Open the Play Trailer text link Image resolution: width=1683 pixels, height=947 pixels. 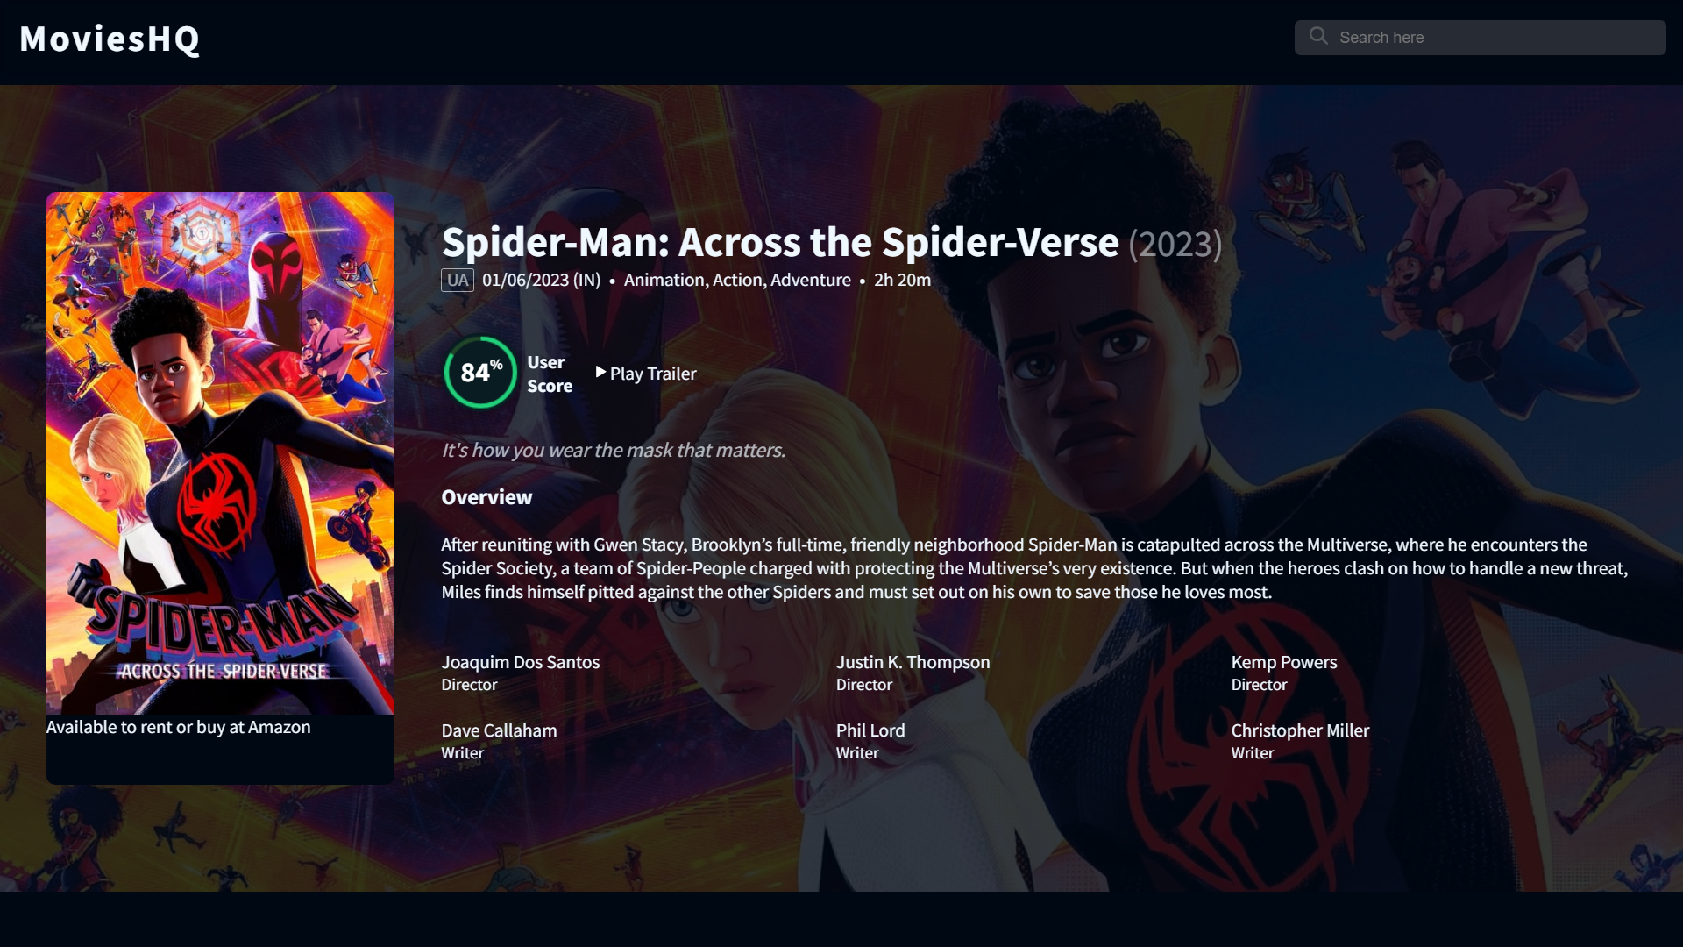tap(653, 374)
